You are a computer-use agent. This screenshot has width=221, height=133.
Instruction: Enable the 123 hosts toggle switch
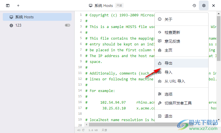(x=67, y=25)
